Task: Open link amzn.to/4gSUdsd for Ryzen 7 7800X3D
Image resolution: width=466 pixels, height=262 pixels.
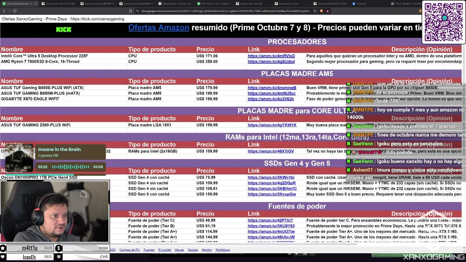Action: pos(271,61)
